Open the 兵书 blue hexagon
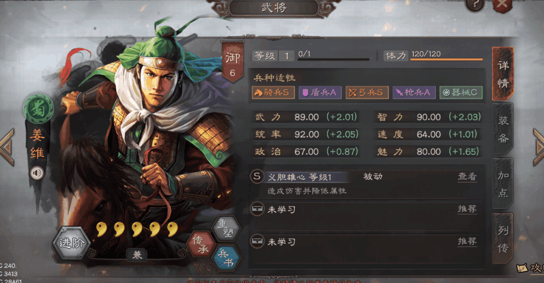Viewport: 544px width, 283px height. click(226, 259)
